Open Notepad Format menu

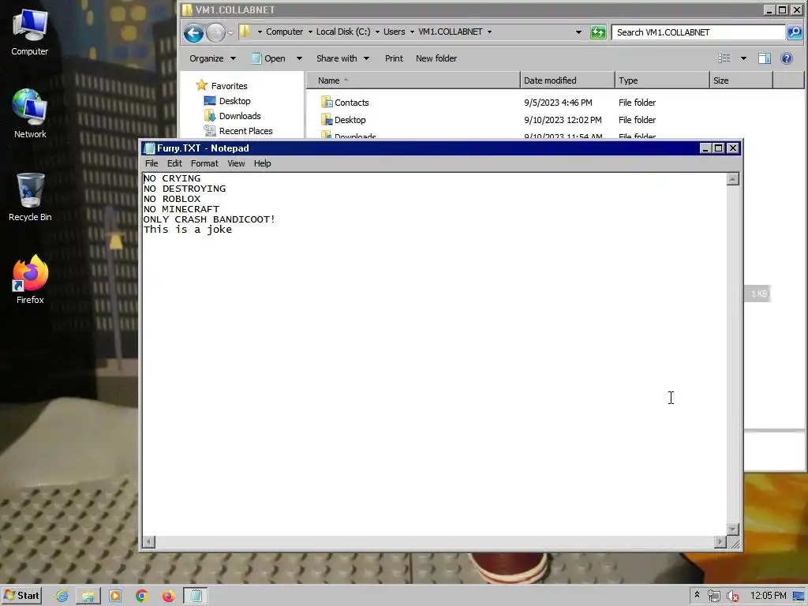[204, 163]
